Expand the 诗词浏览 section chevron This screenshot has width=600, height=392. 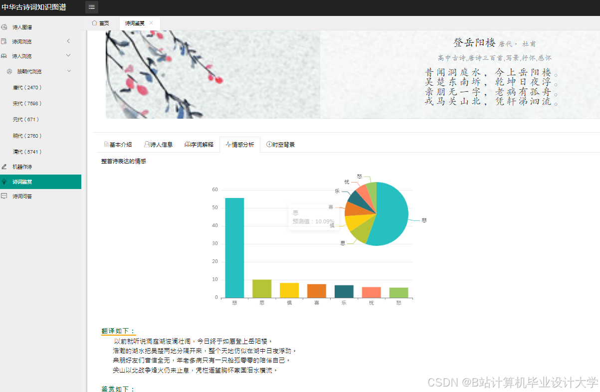68,41
